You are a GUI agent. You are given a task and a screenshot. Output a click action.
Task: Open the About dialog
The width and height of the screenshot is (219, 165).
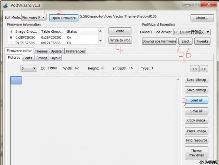[x=202, y=18]
